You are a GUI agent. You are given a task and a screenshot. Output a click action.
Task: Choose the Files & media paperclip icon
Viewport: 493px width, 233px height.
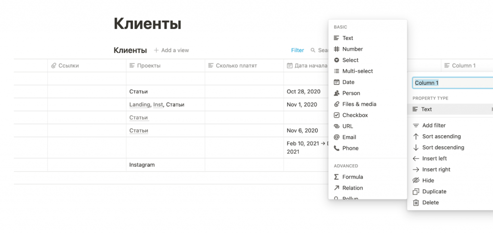coord(337,104)
